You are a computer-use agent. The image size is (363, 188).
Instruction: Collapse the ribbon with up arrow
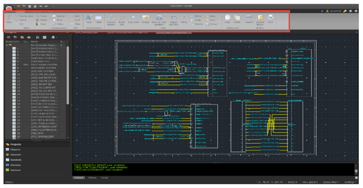[x=322, y=11]
